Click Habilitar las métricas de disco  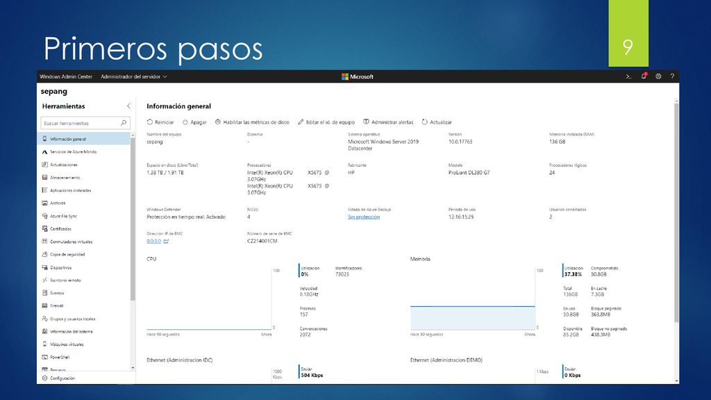point(252,122)
